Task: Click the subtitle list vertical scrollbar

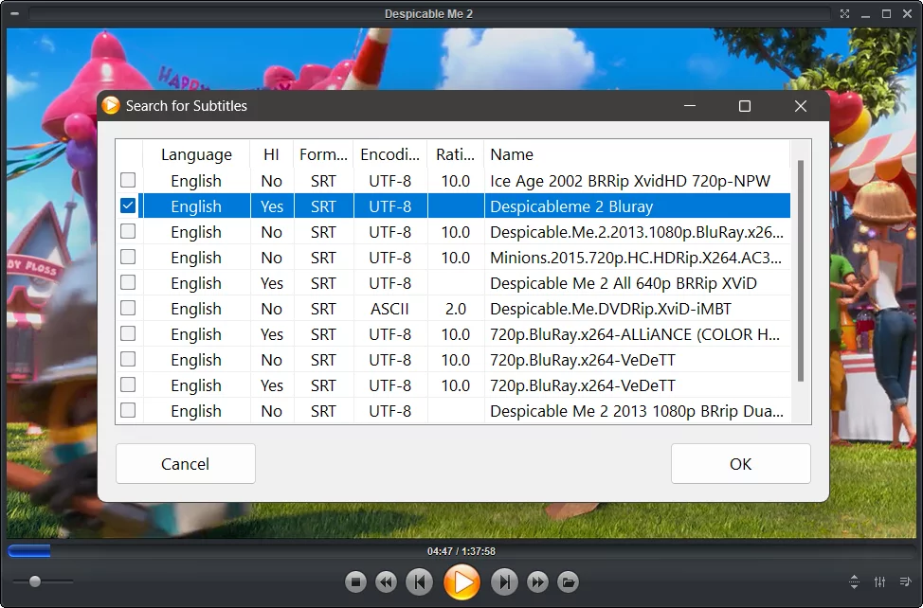Action: click(x=800, y=271)
